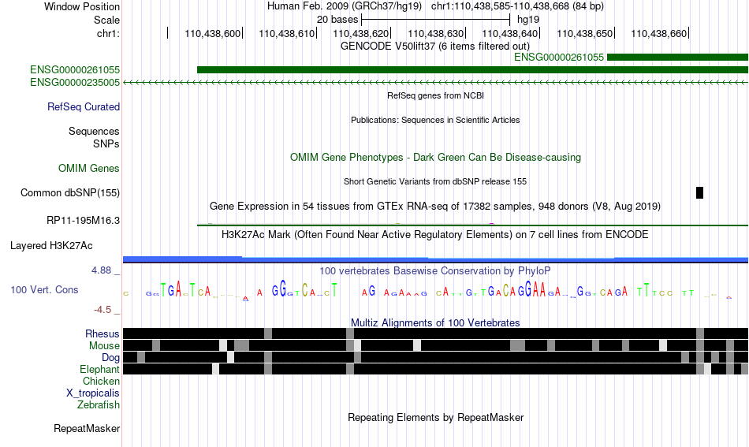Image resolution: width=749 pixels, height=447 pixels.
Task: Open OMIM Gene Phenotypes track title
Action: 435,157
